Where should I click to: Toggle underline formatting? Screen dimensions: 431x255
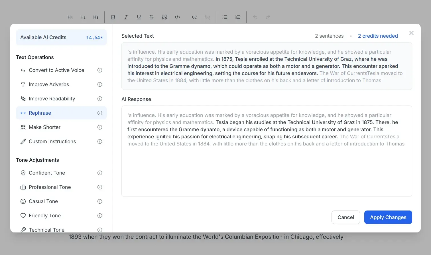(x=139, y=17)
